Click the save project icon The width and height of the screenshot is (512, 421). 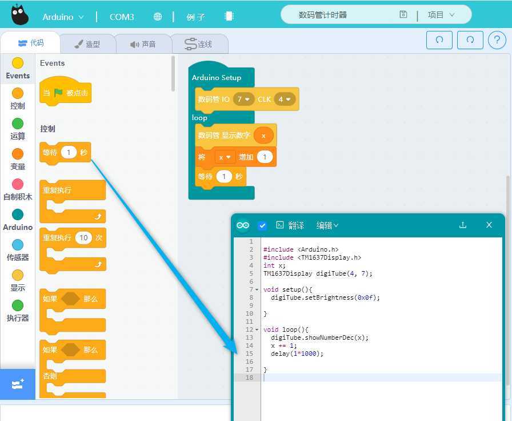[403, 14]
